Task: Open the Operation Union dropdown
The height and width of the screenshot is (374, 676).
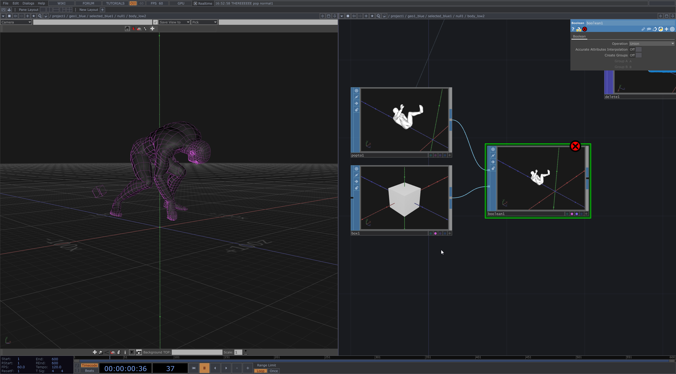Action: click(651, 44)
